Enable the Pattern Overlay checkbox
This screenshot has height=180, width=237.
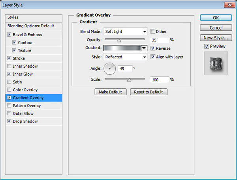pos(9,106)
